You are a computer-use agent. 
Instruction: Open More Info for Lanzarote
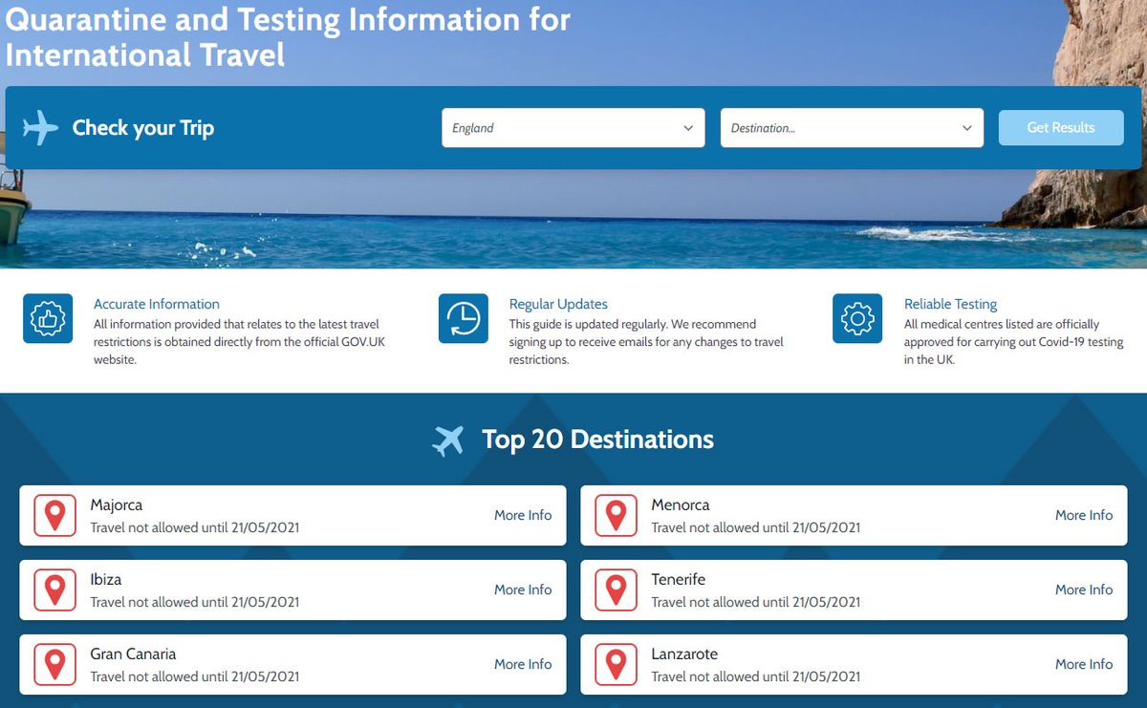1084,664
